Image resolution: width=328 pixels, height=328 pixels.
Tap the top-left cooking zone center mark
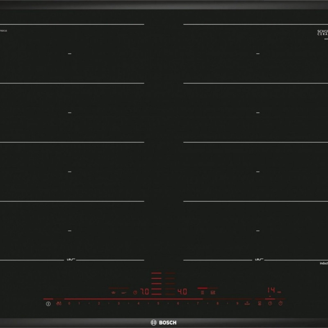69,54
